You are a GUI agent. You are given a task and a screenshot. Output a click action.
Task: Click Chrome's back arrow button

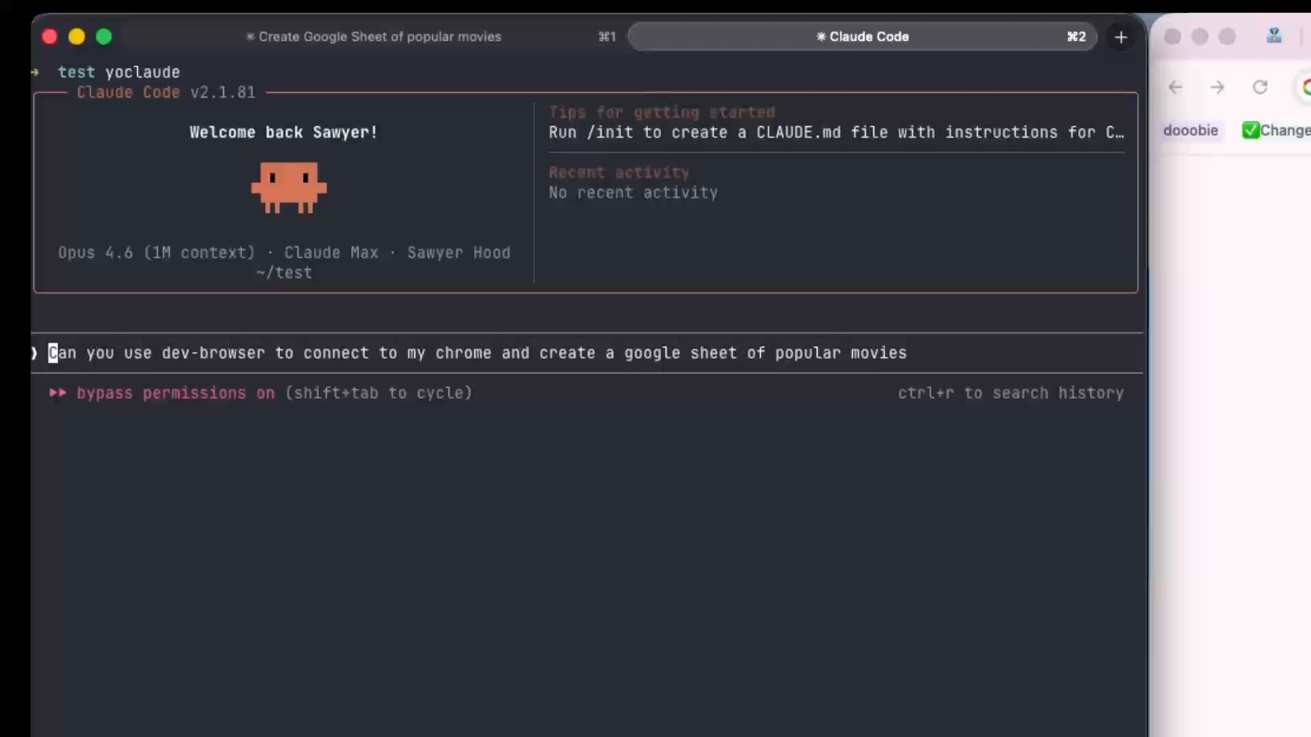coord(1175,87)
